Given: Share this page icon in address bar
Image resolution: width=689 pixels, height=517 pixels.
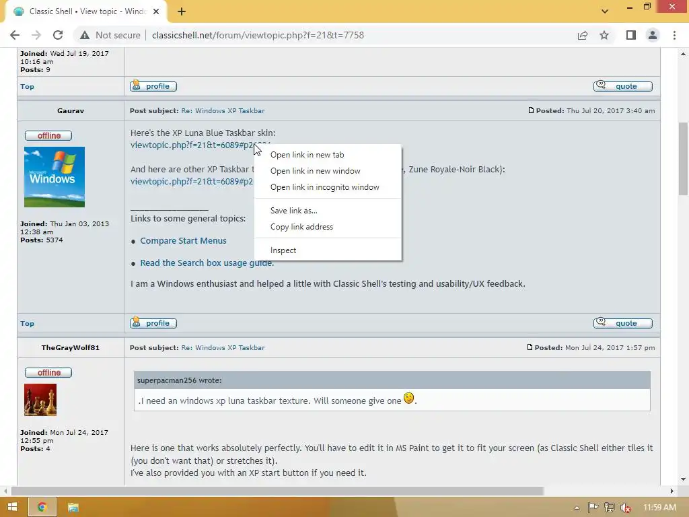Looking at the screenshot, I should (x=583, y=35).
